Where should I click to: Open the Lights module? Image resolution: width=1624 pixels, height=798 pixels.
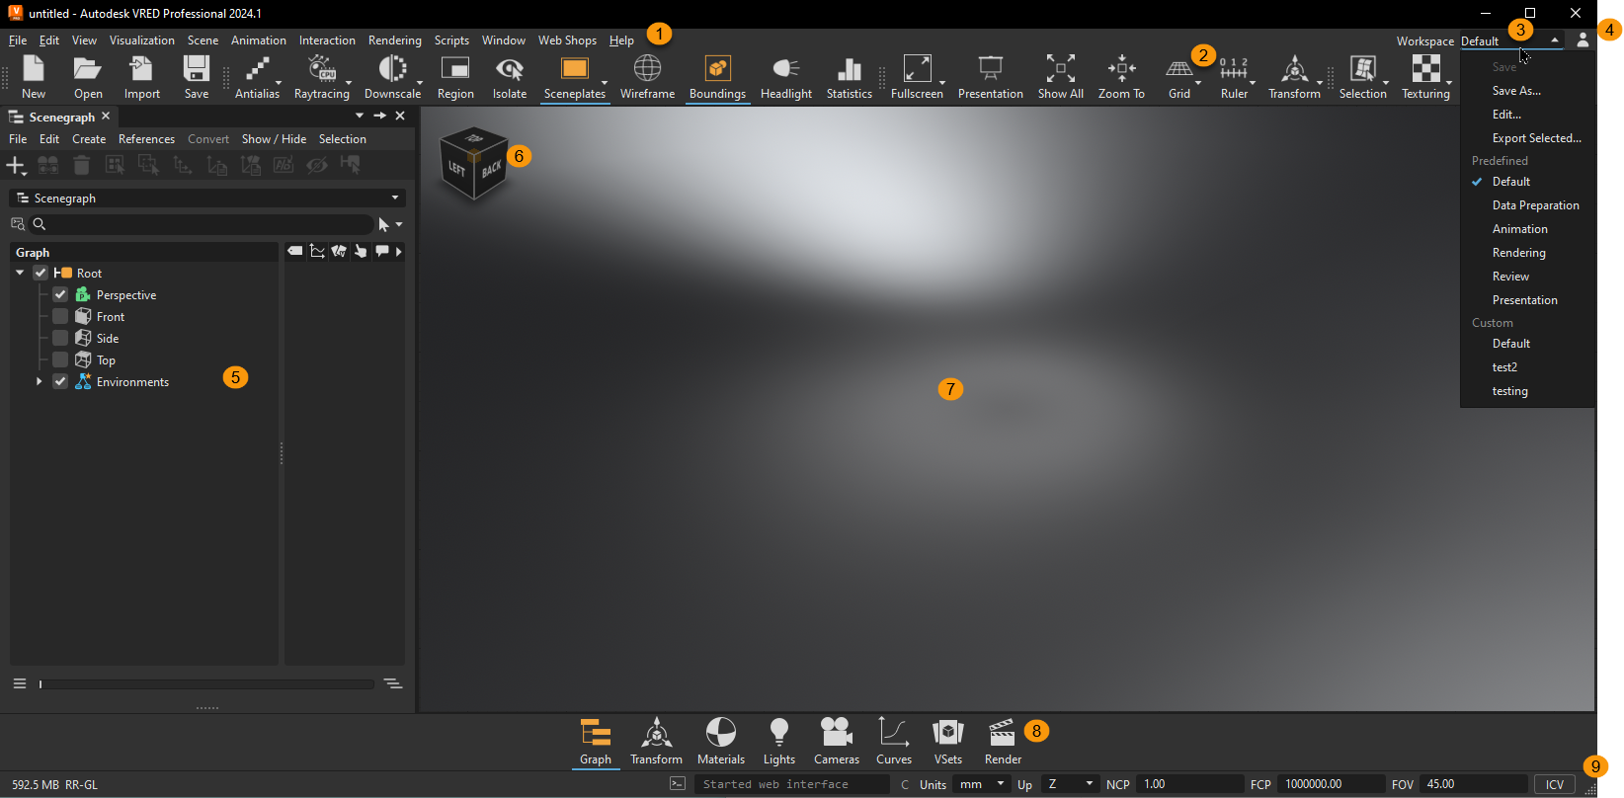coord(779,742)
